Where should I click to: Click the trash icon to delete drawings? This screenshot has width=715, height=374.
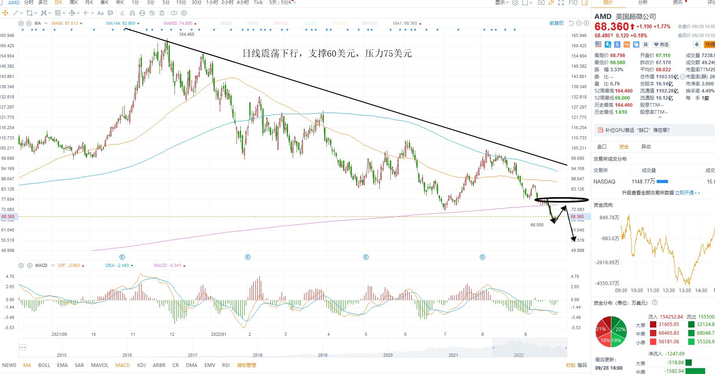(162, 13)
